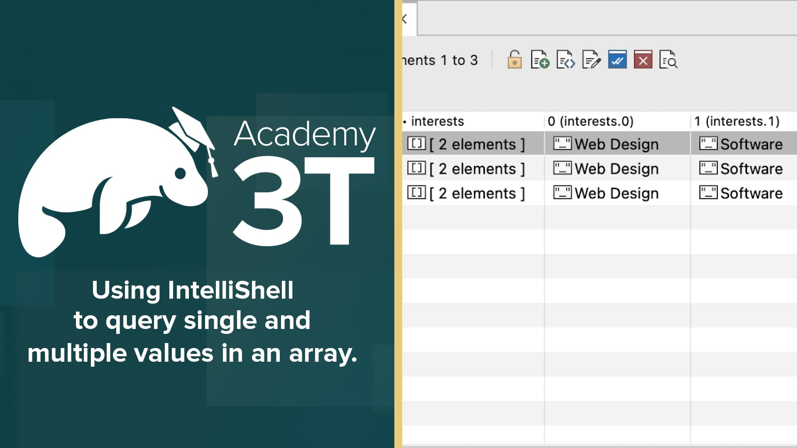Select Web Design in the third row
Viewport: 797px width, 448px height.
(617, 192)
